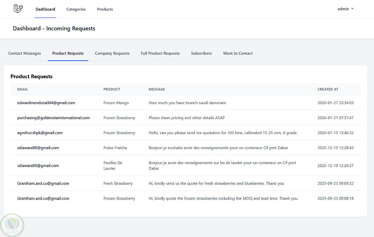Viewport: 374px width, 237px height.
Task: Open the Products navigation link
Action: coord(105,9)
